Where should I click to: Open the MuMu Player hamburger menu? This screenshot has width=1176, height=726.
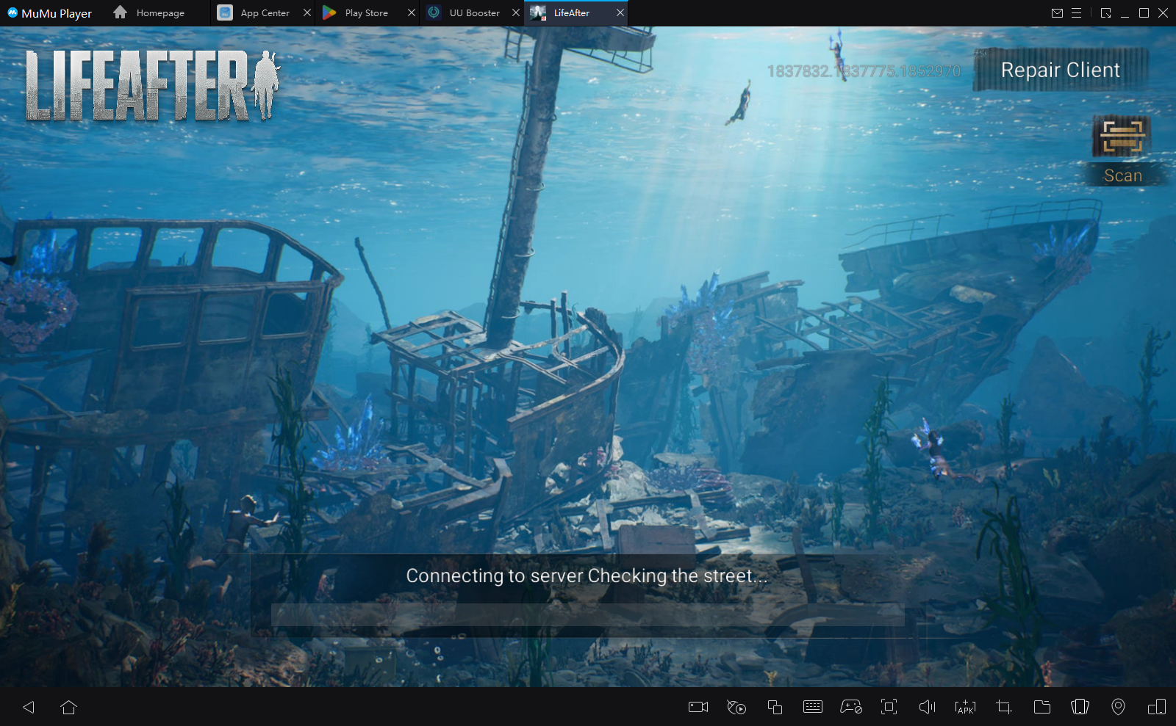(x=1076, y=13)
